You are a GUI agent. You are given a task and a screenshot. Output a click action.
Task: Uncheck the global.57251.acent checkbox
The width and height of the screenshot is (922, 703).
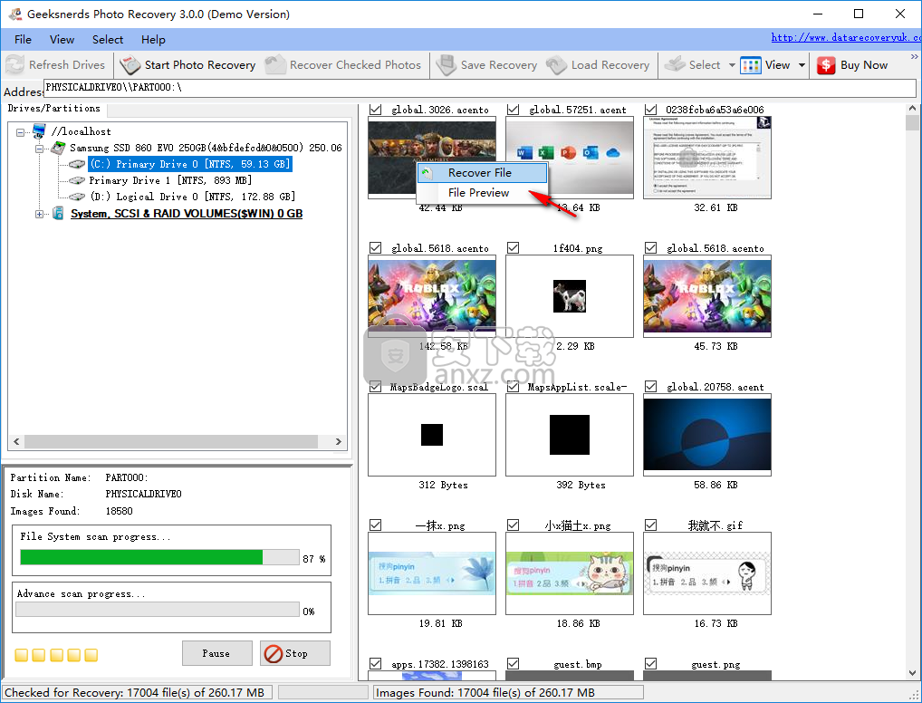(513, 110)
